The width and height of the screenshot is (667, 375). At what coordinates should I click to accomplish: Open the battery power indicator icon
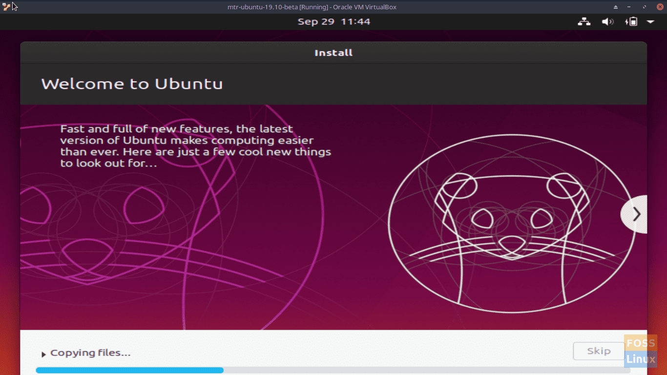tap(631, 21)
